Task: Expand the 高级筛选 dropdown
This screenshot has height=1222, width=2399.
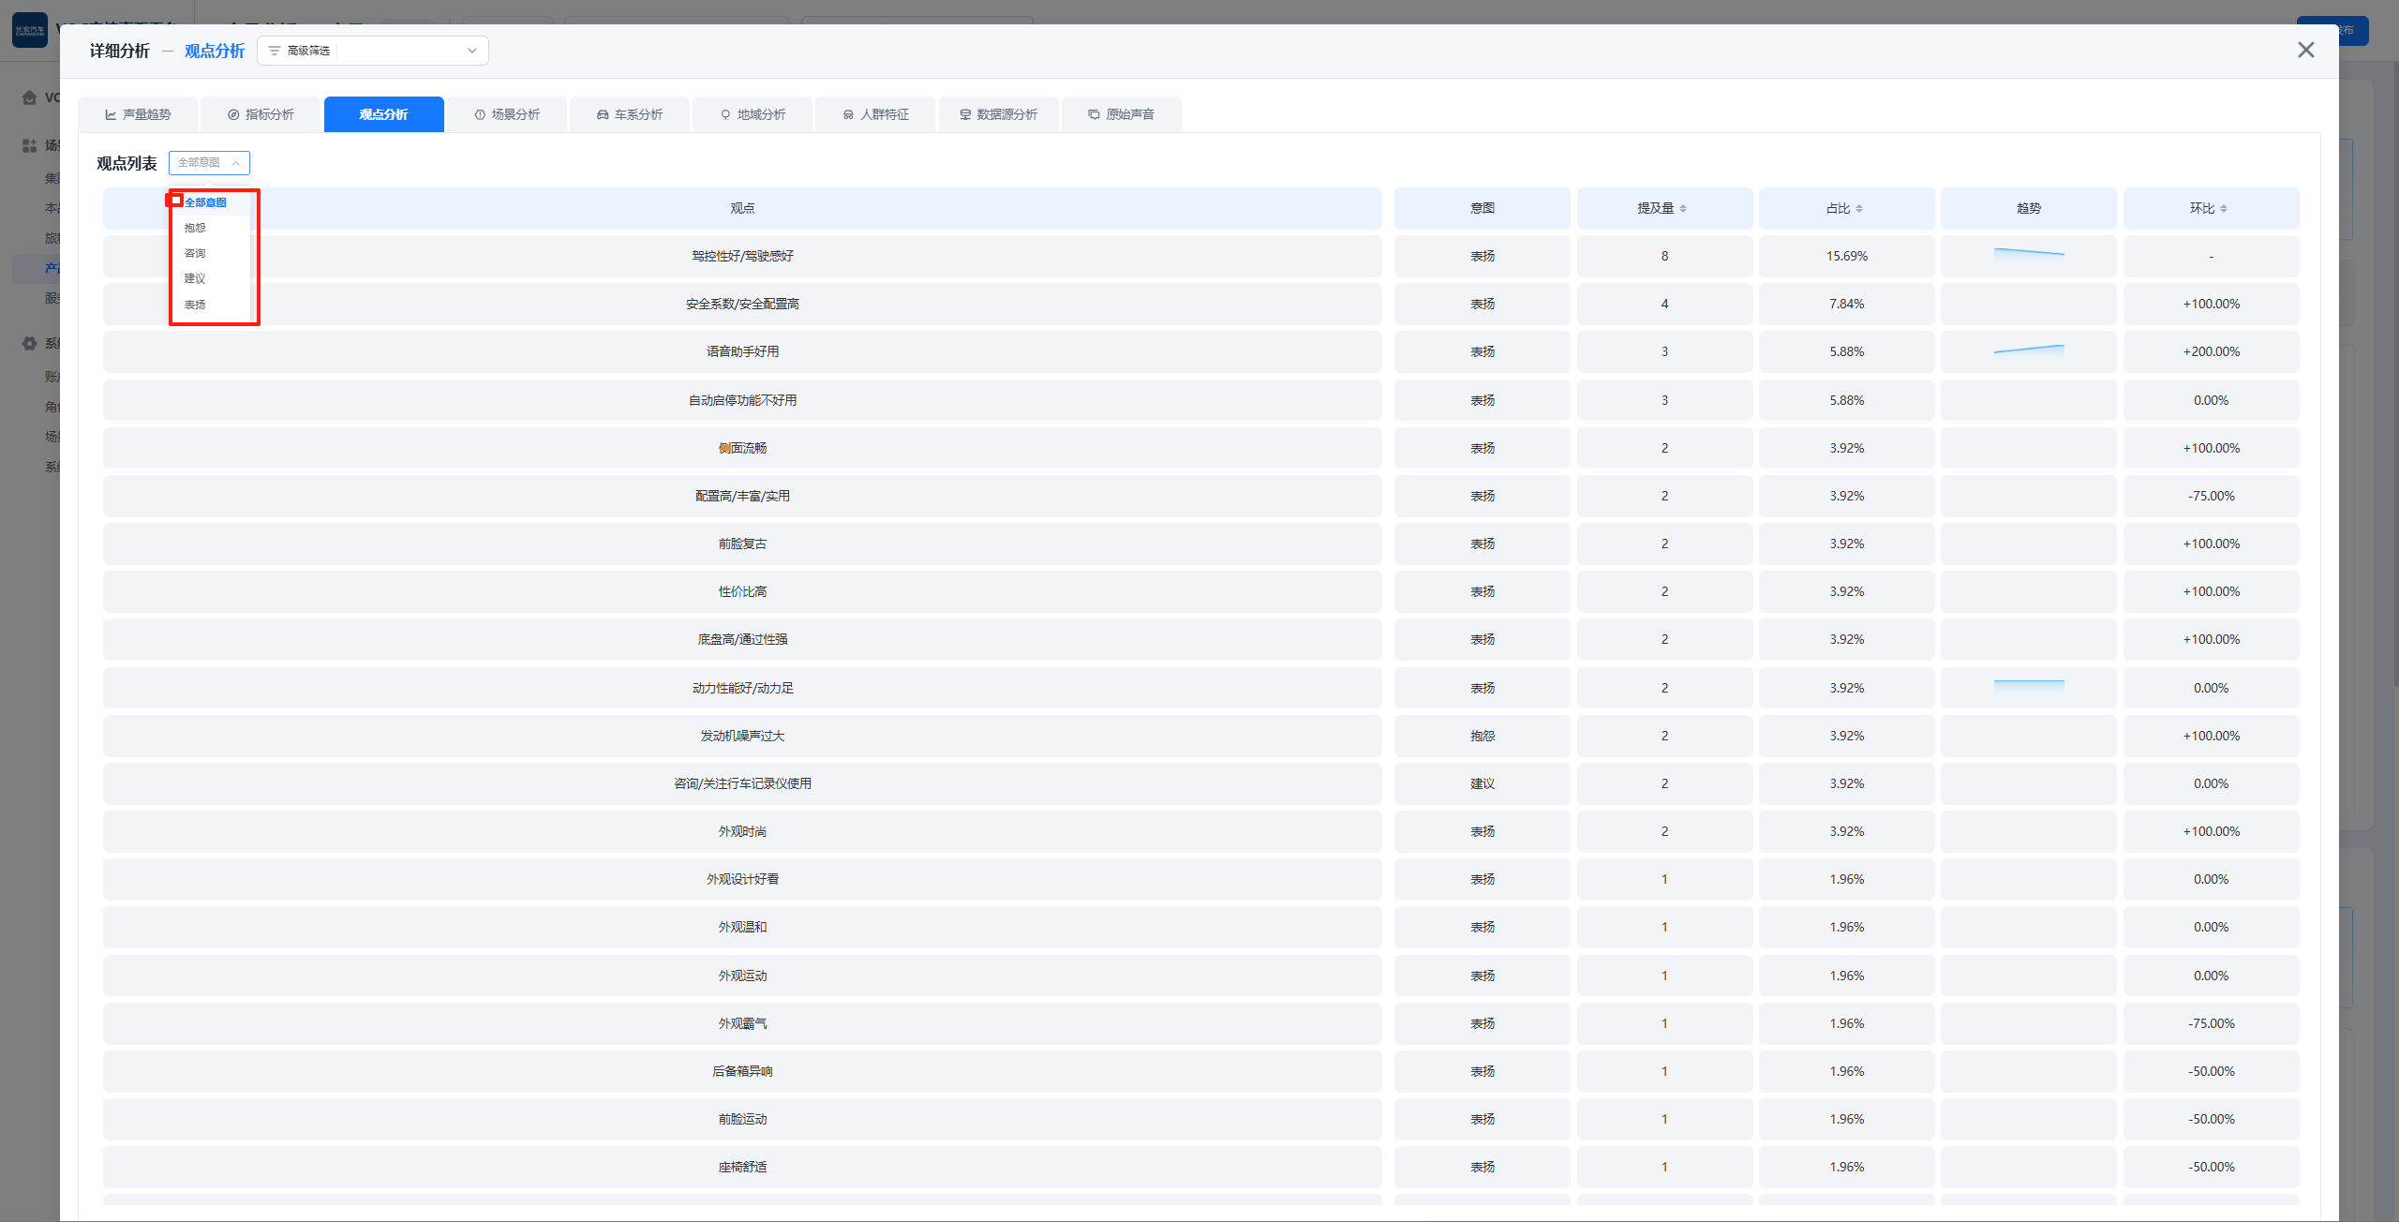Action: 471,51
